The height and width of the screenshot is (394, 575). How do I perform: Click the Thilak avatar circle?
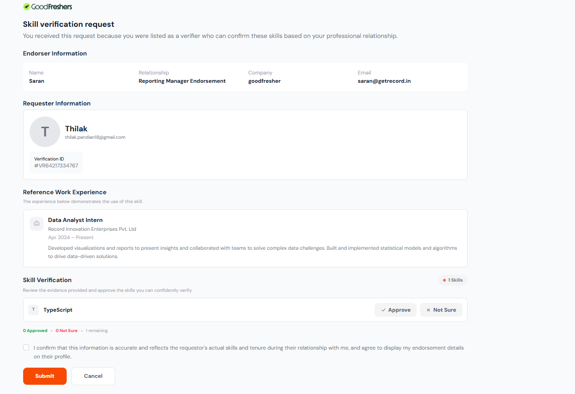click(x=45, y=132)
